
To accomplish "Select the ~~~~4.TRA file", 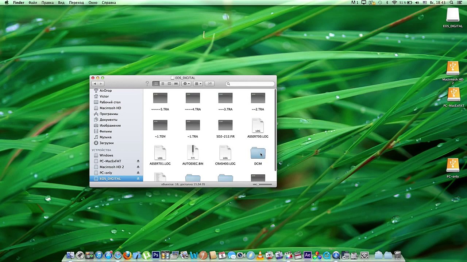I will click(x=193, y=98).
